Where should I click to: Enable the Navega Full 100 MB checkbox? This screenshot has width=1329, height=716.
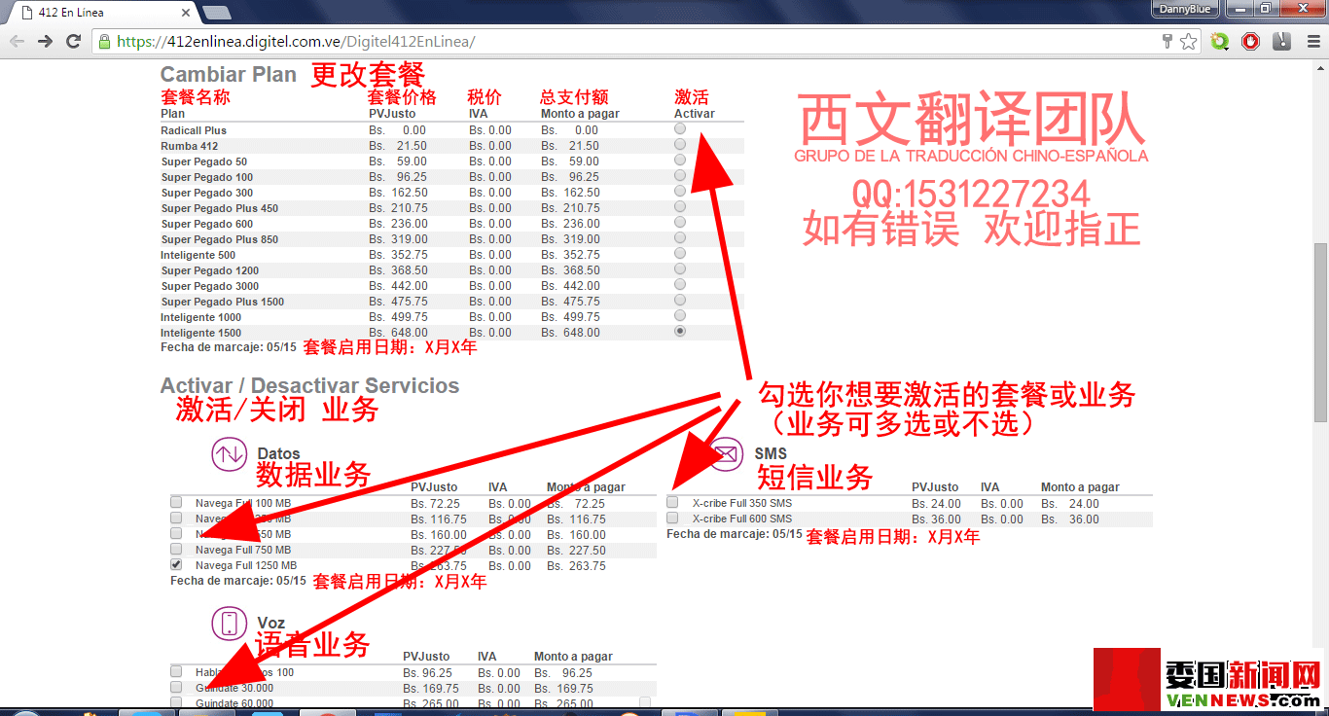(x=176, y=503)
